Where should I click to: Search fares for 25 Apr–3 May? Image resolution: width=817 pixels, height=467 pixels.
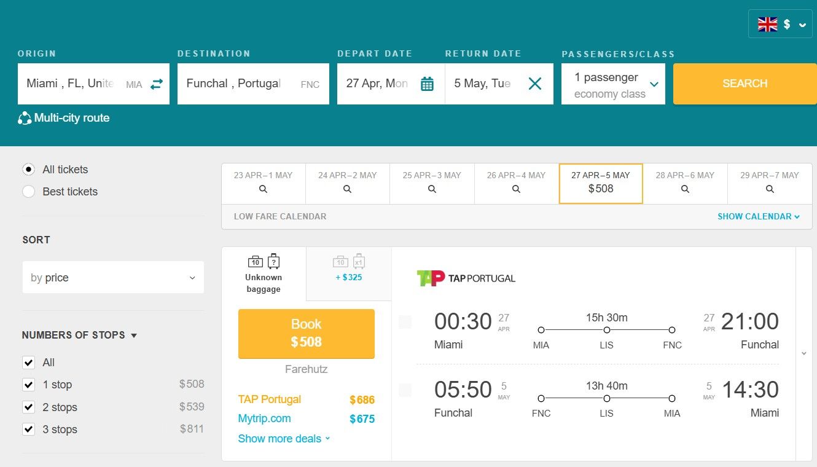point(432,189)
